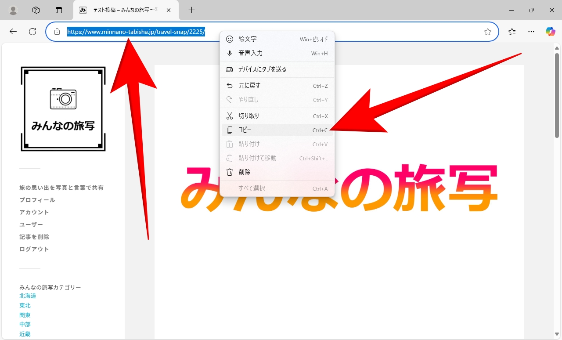562x340 pixels.
Task: Reload the page with the refresh icon
Action: pyautogui.click(x=32, y=32)
